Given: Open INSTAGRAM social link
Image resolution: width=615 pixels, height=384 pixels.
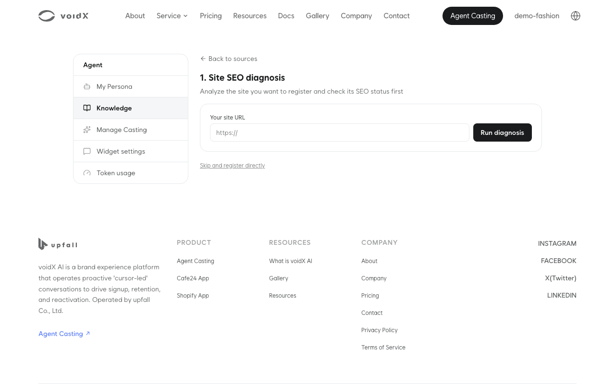Looking at the screenshot, I should click(x=557, y=243).
